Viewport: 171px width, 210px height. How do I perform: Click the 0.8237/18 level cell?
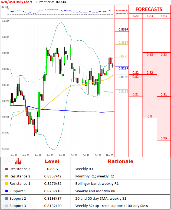click(53, 191)
